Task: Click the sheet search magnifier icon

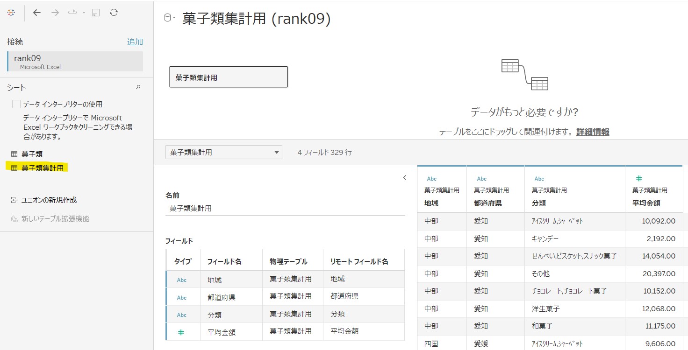Action: click(138, 87)
